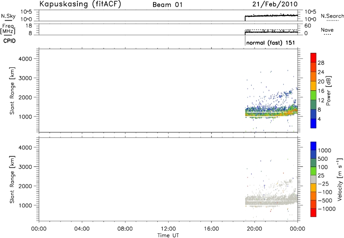Image resolution: width=344 pixels, height=238 pixels.
Task: Click the 4000 tick in the power panel
Action: click(x=25, y=59)
